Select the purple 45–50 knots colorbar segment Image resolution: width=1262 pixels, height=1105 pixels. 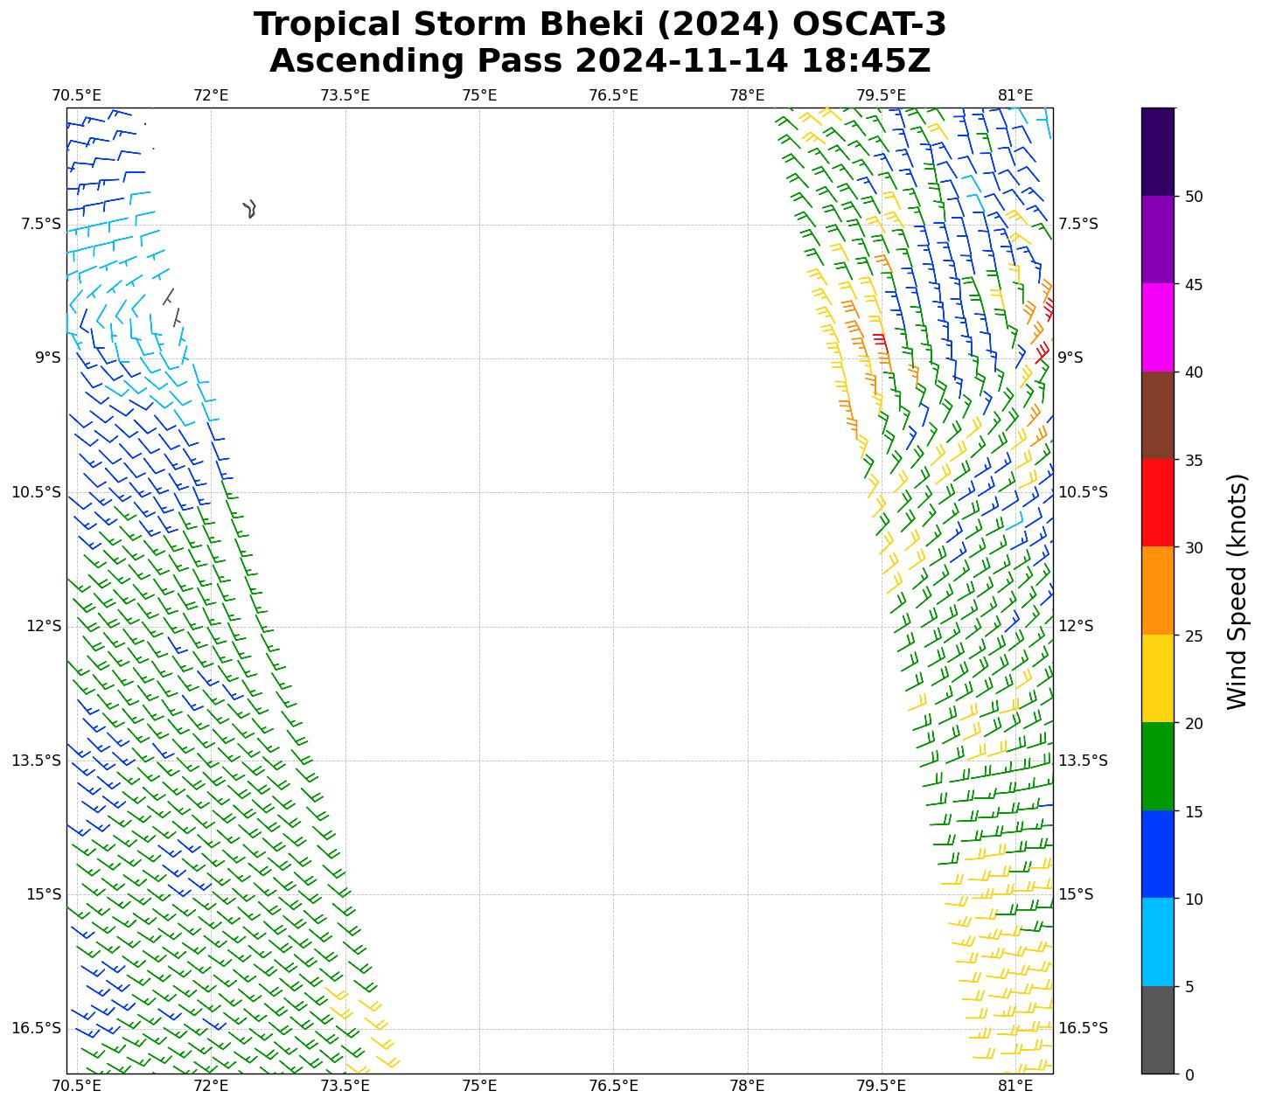tap(1157, 240)
